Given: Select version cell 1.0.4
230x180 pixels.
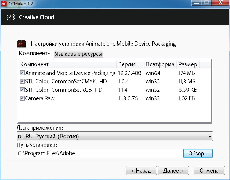Looking at the screenshot, I should pos(124,81).
